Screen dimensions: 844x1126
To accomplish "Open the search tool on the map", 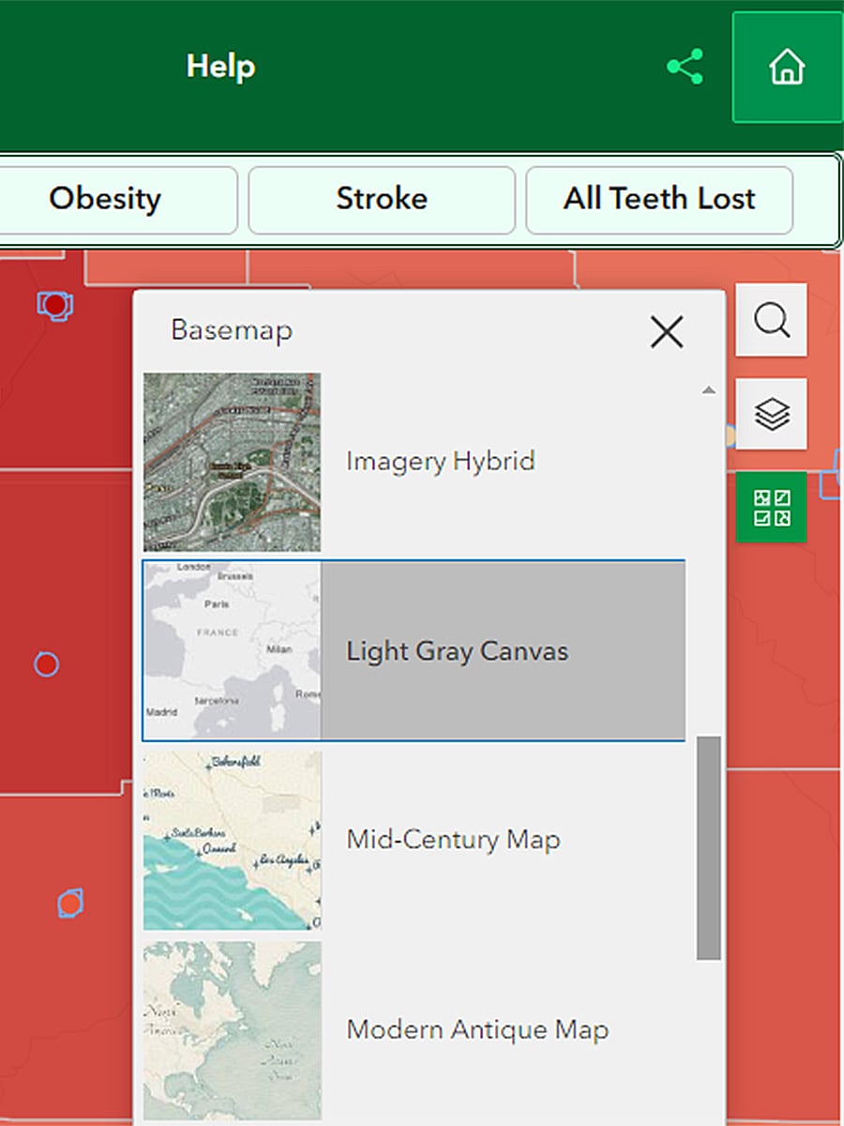I will [771, 321].
